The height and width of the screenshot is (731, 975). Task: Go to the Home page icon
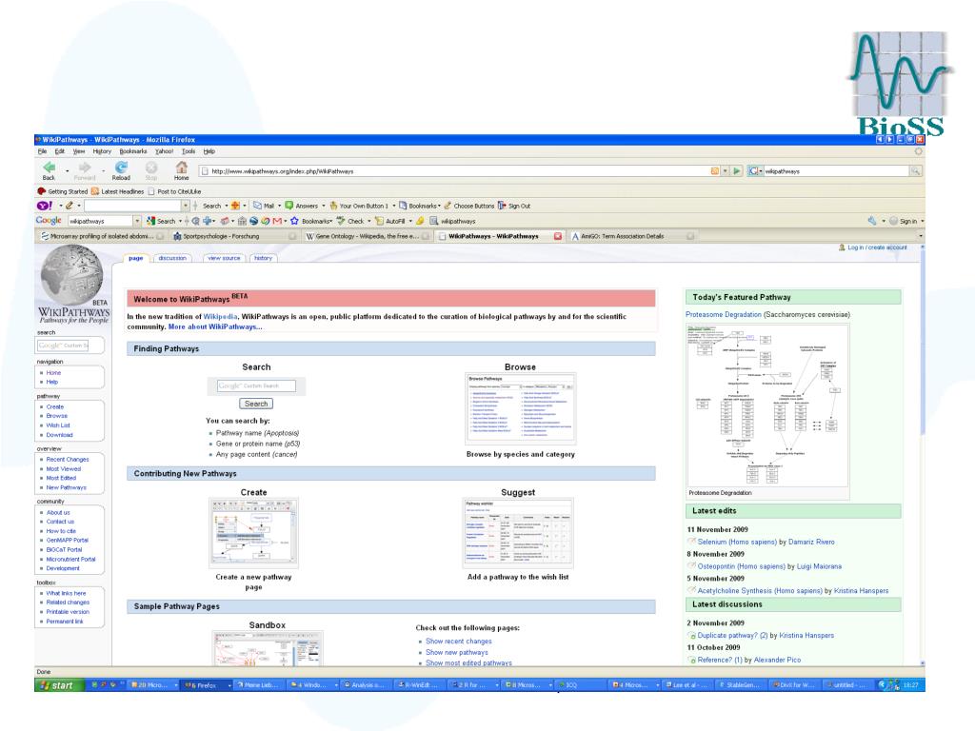[x=181, y=168]
